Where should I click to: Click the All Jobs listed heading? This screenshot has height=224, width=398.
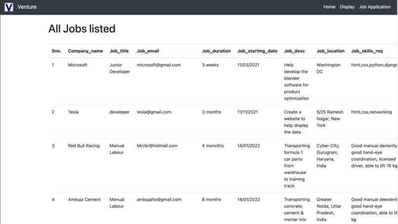click(x=82, y=29)
